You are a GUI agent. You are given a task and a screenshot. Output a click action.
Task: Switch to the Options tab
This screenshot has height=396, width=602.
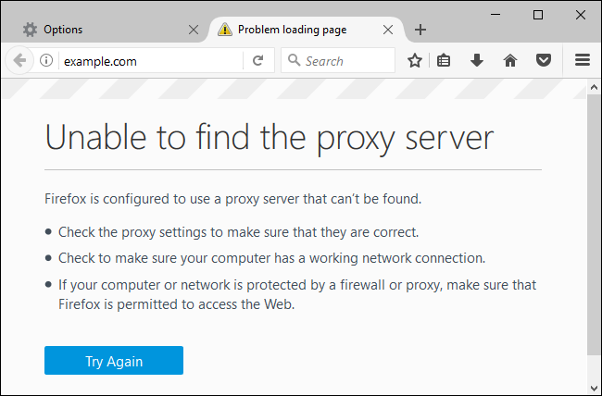click(102, 30)
